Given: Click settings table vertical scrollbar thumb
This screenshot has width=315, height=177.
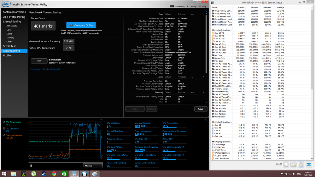Looking at the screenshot, I should coord(206,44).
